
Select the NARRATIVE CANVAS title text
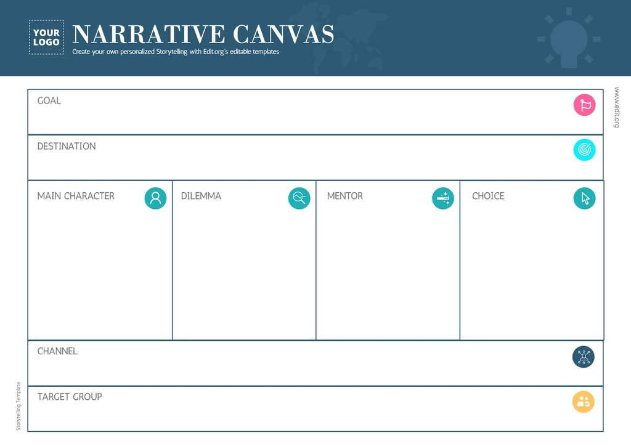coord(203,34)
